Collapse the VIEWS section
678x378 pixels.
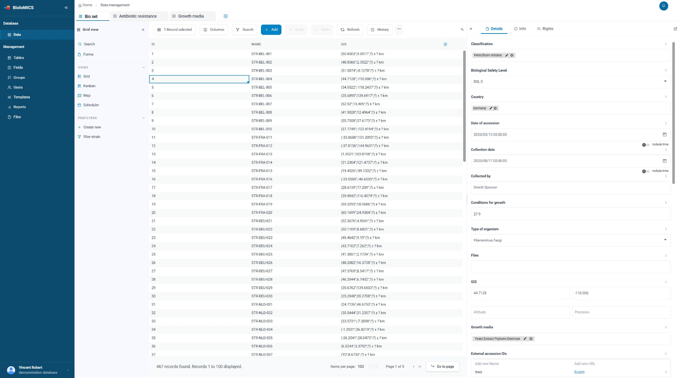tap(143, 67)
